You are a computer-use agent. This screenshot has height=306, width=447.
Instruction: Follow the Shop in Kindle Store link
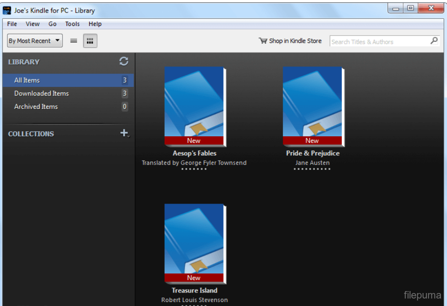point(295,41)
